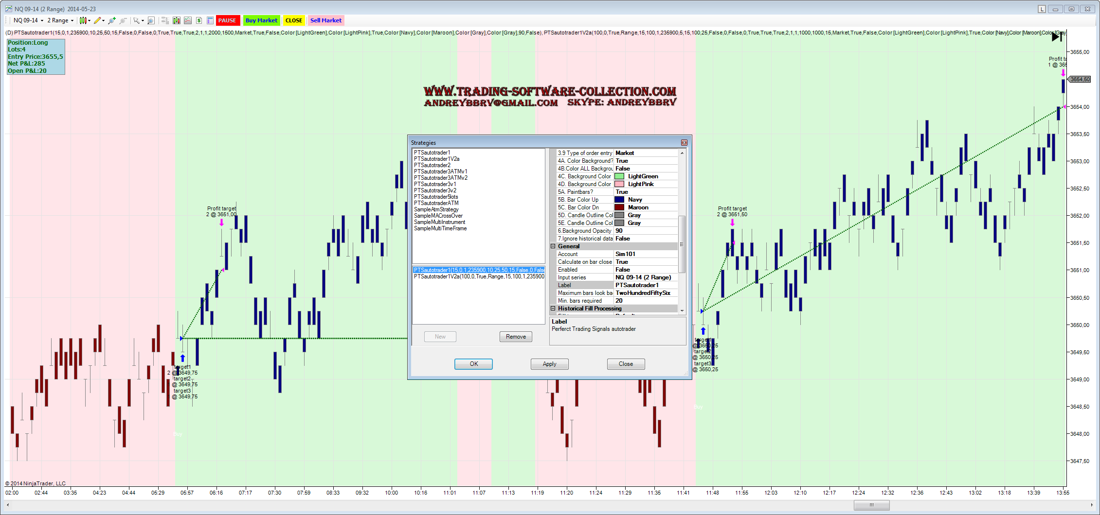
Task: Click the LightGreen background color swatch
Action: (619, 176)
